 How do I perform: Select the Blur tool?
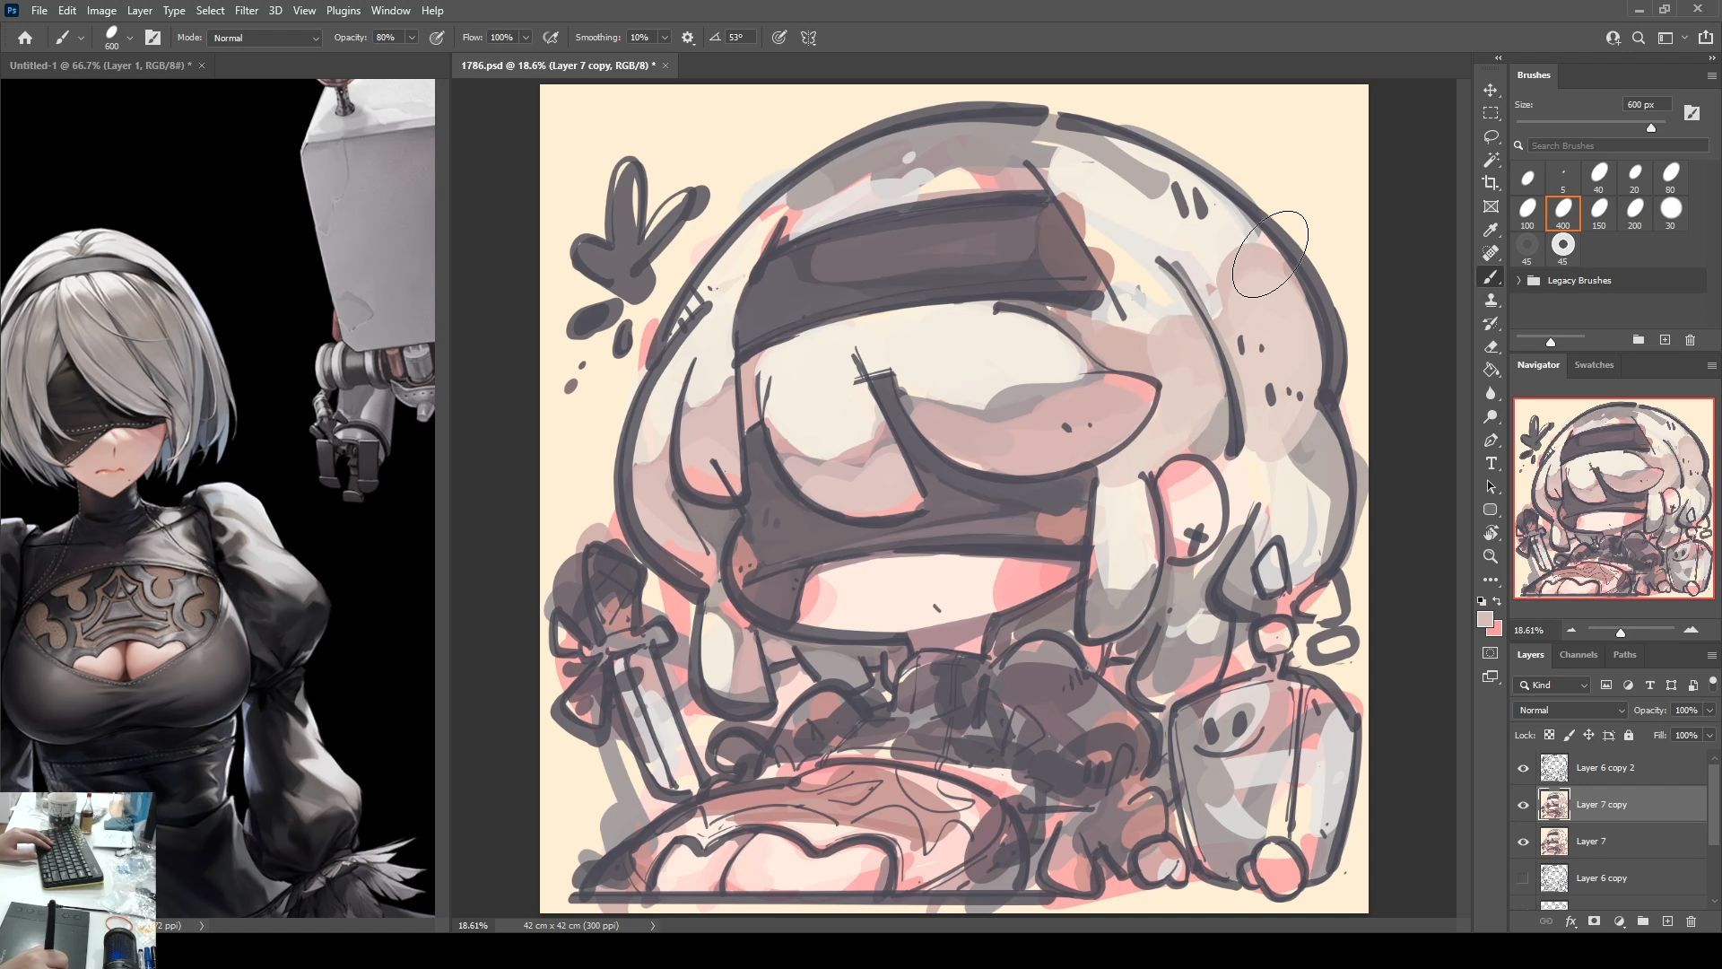(1491, 393)
